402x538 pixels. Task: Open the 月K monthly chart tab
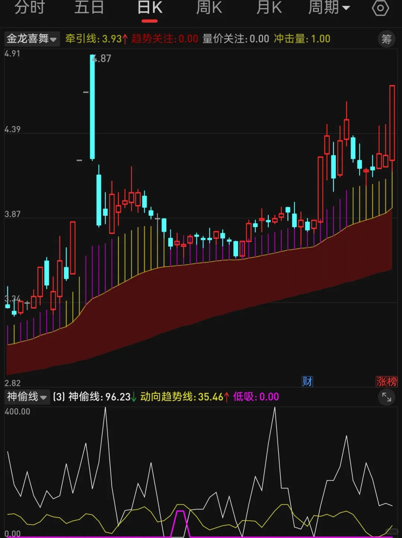(x=269, y=7)
